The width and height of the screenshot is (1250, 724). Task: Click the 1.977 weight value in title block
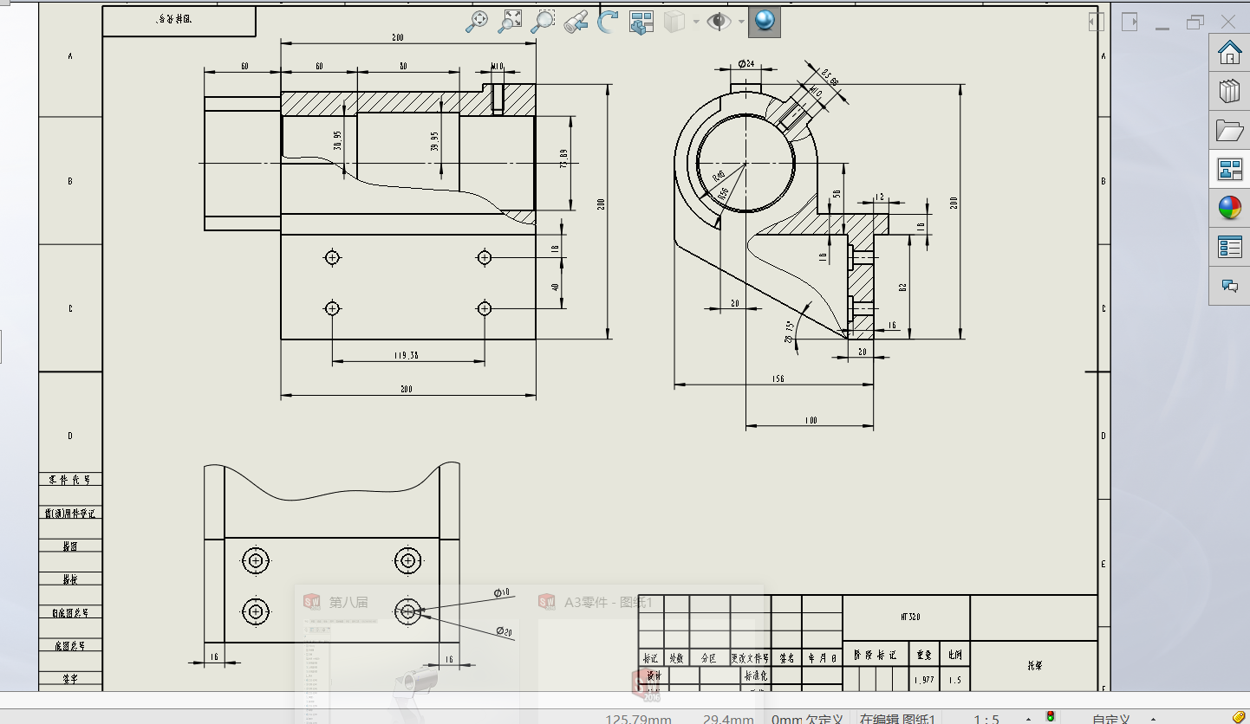click(924, 681)
